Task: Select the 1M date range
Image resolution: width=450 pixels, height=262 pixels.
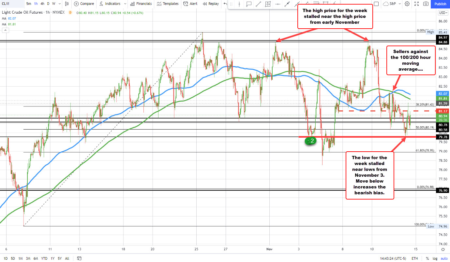Action: [x=21, y=258]
